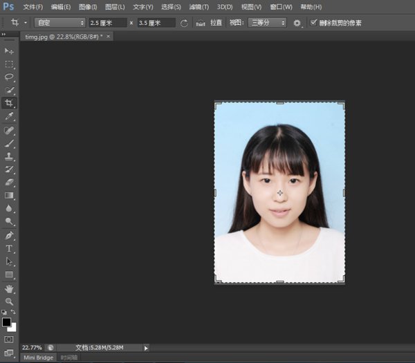415x363 pixels.
Task: Click the 2.5 厘米 width field
Action: [108, 23]
